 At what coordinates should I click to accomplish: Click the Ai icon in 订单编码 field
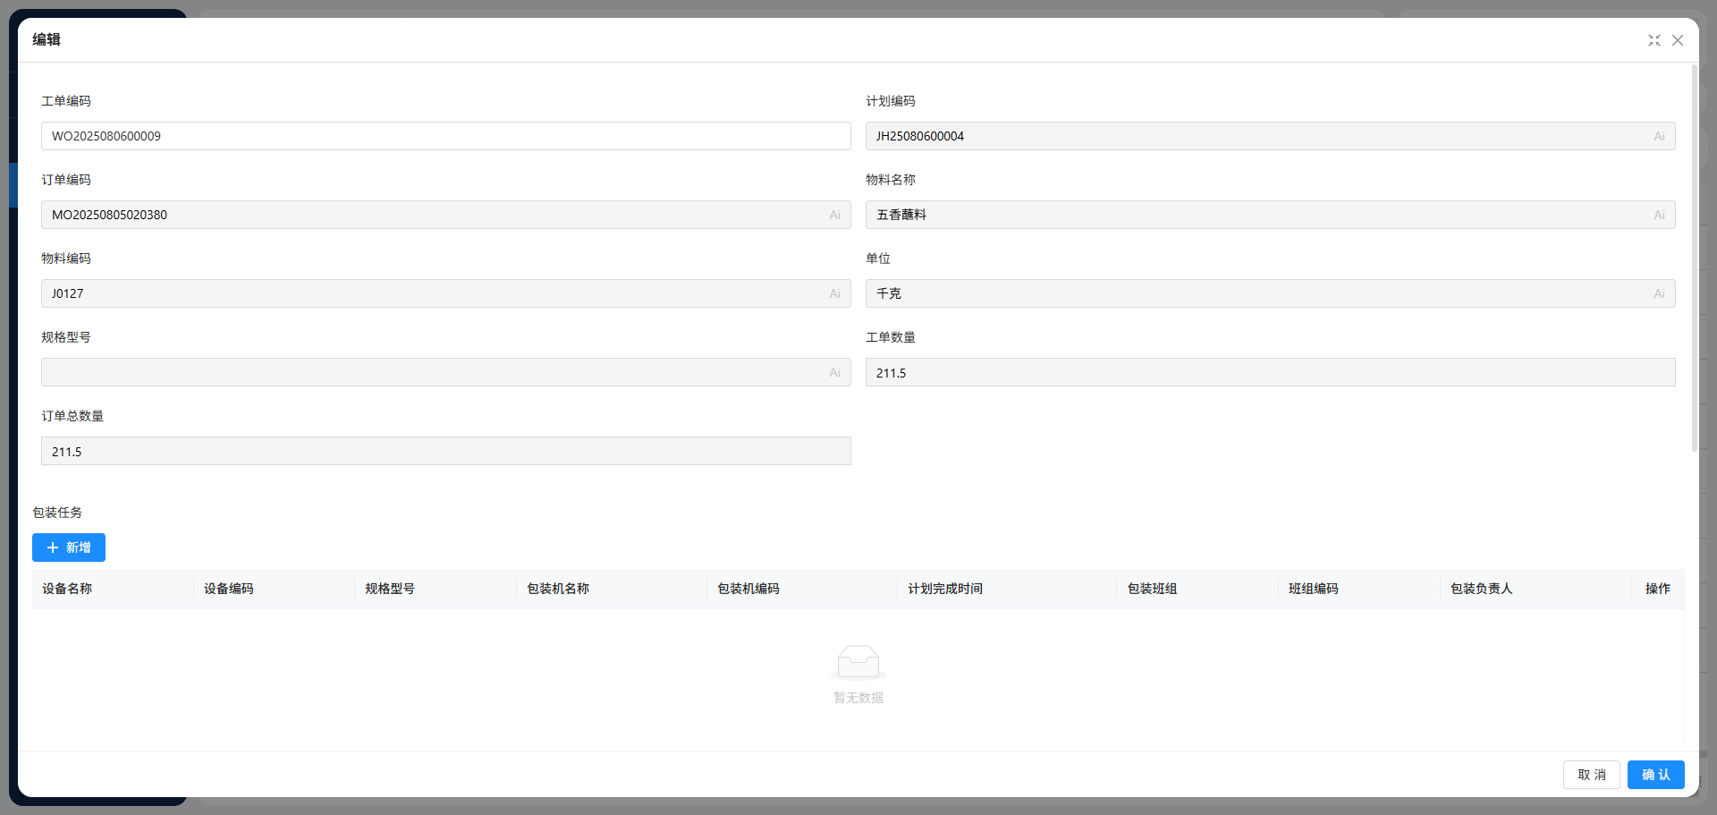pyautogui.click(x=834, y=215)
